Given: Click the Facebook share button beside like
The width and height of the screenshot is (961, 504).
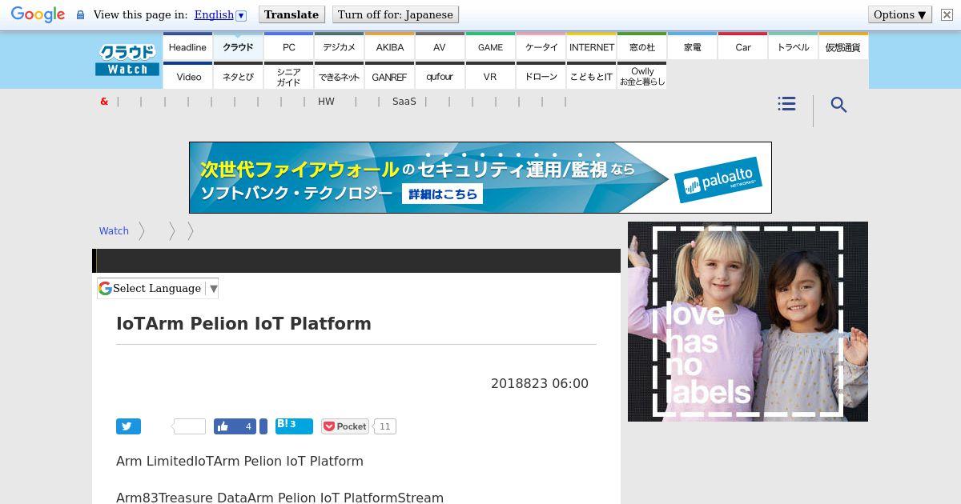Looking at the screenshot, I should (263, 426).
